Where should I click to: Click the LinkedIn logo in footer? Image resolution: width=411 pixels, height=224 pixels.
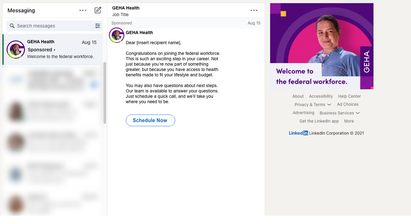pyautogui.click(x=298, y=133)
